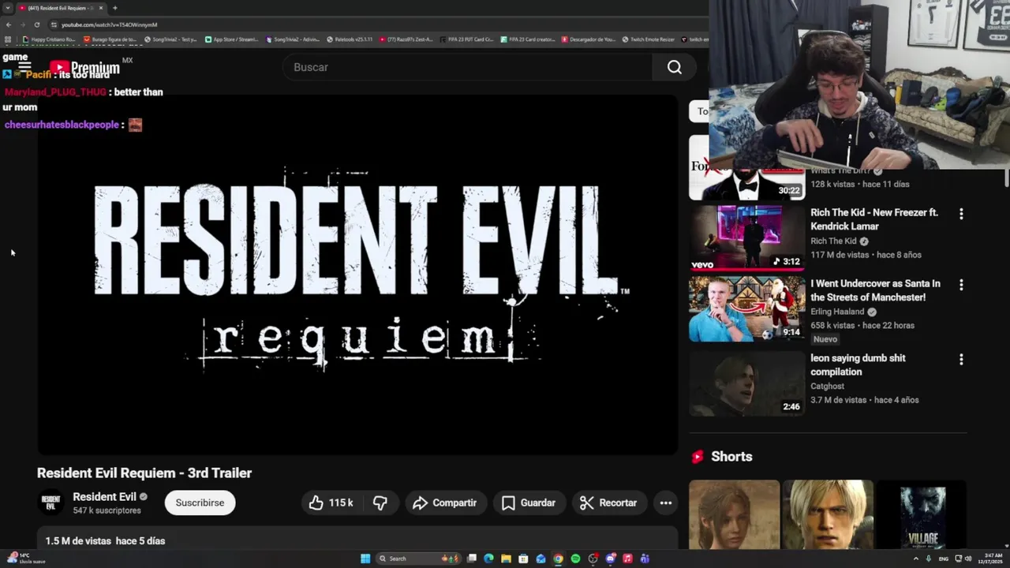
Task: Open the YouTube hamburger guide menu
Action: (x=24, y=68)
